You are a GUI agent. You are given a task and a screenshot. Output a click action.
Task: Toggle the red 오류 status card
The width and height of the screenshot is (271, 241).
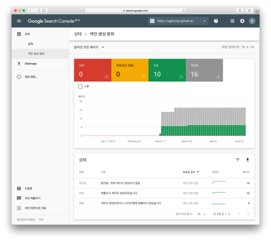(93, 70)
